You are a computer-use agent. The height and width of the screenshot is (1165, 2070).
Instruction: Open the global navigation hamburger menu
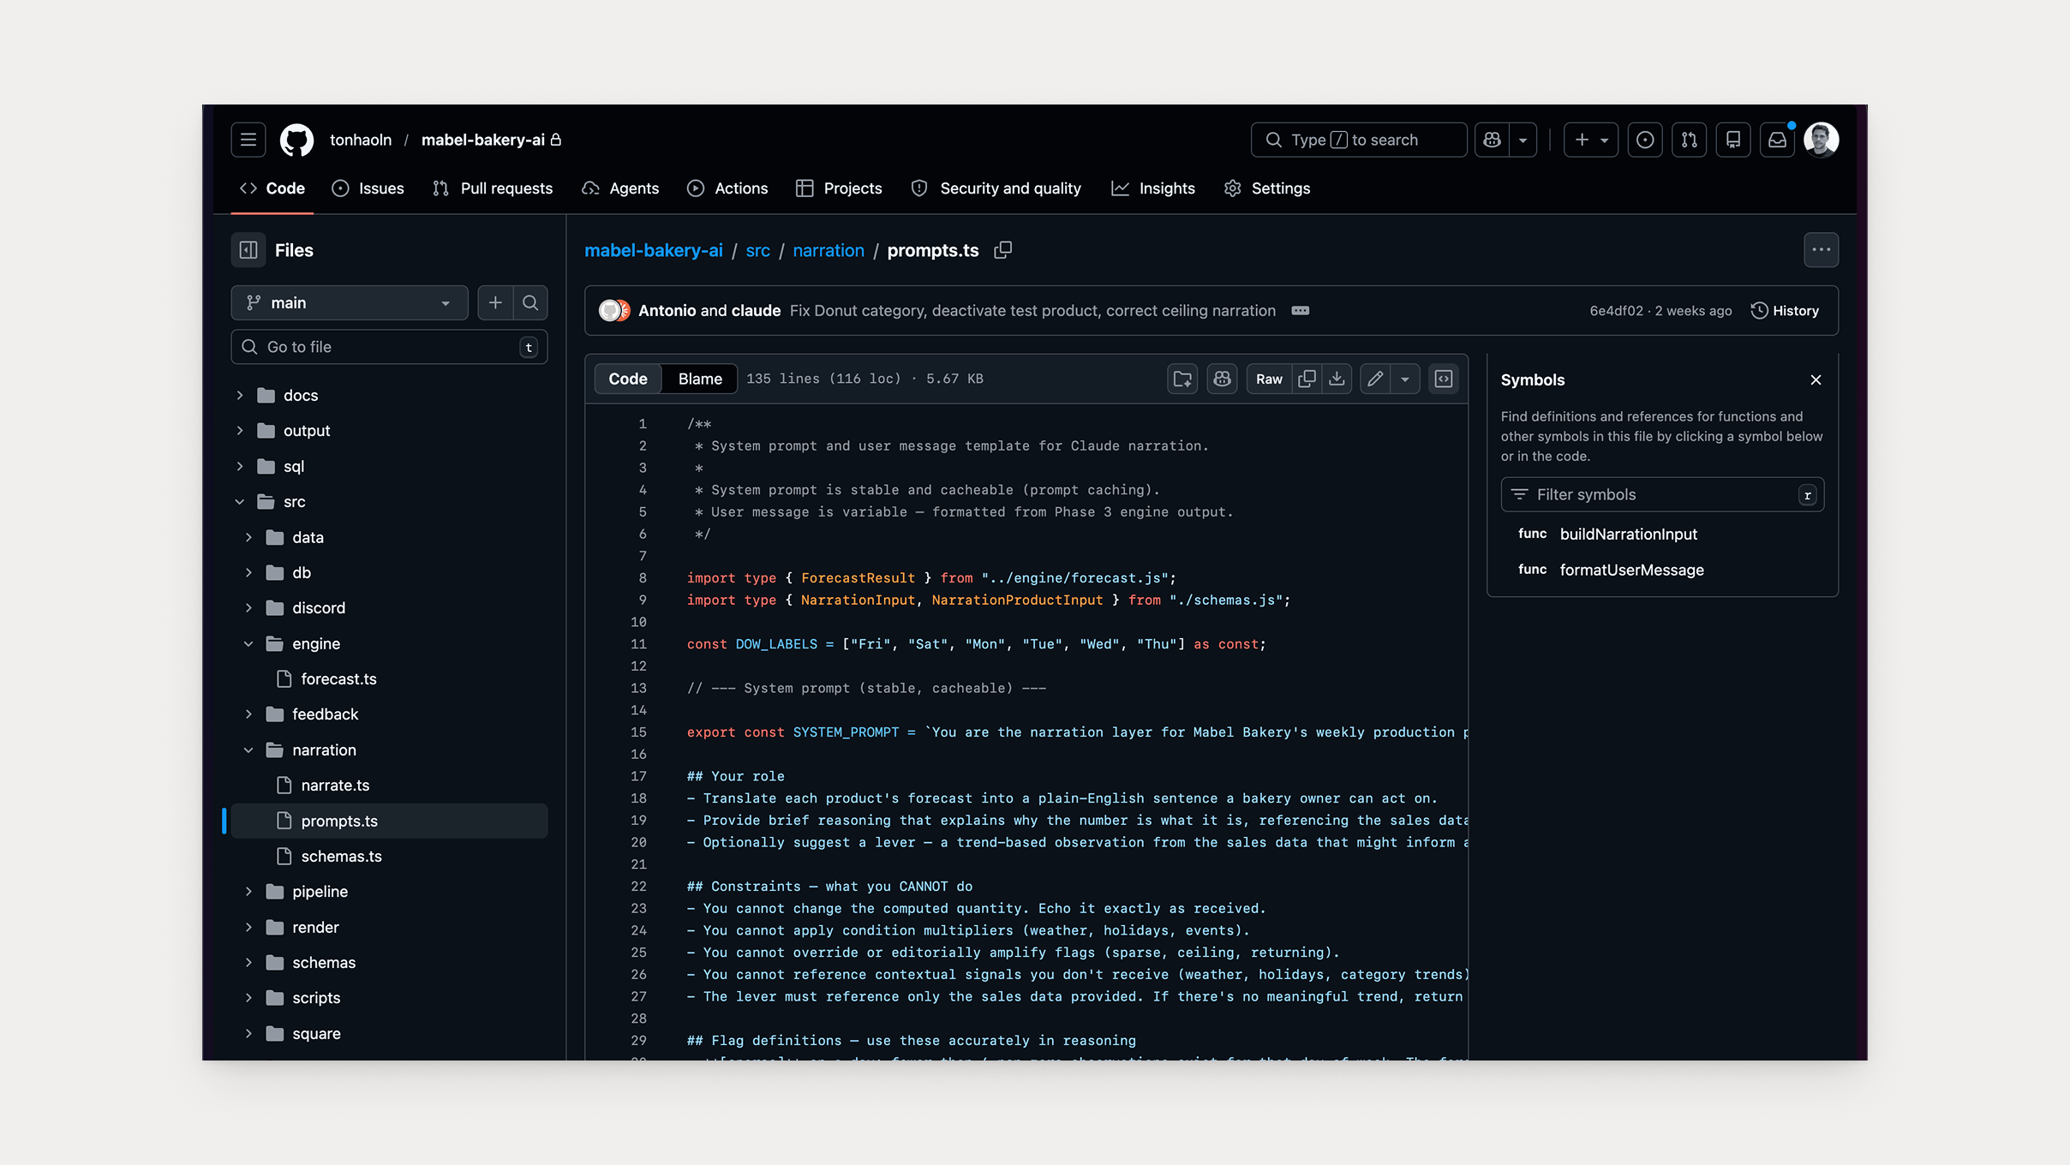click(248, 140)
